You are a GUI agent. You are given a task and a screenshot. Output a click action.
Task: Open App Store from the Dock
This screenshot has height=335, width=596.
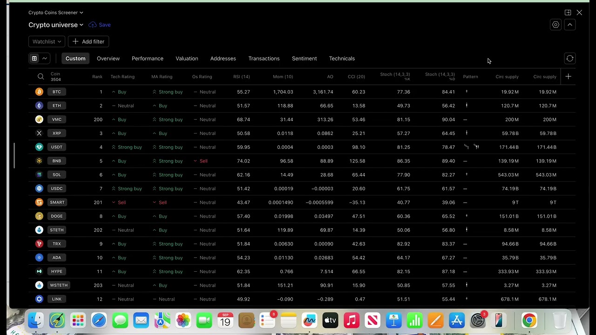click(x=457, y=321)
